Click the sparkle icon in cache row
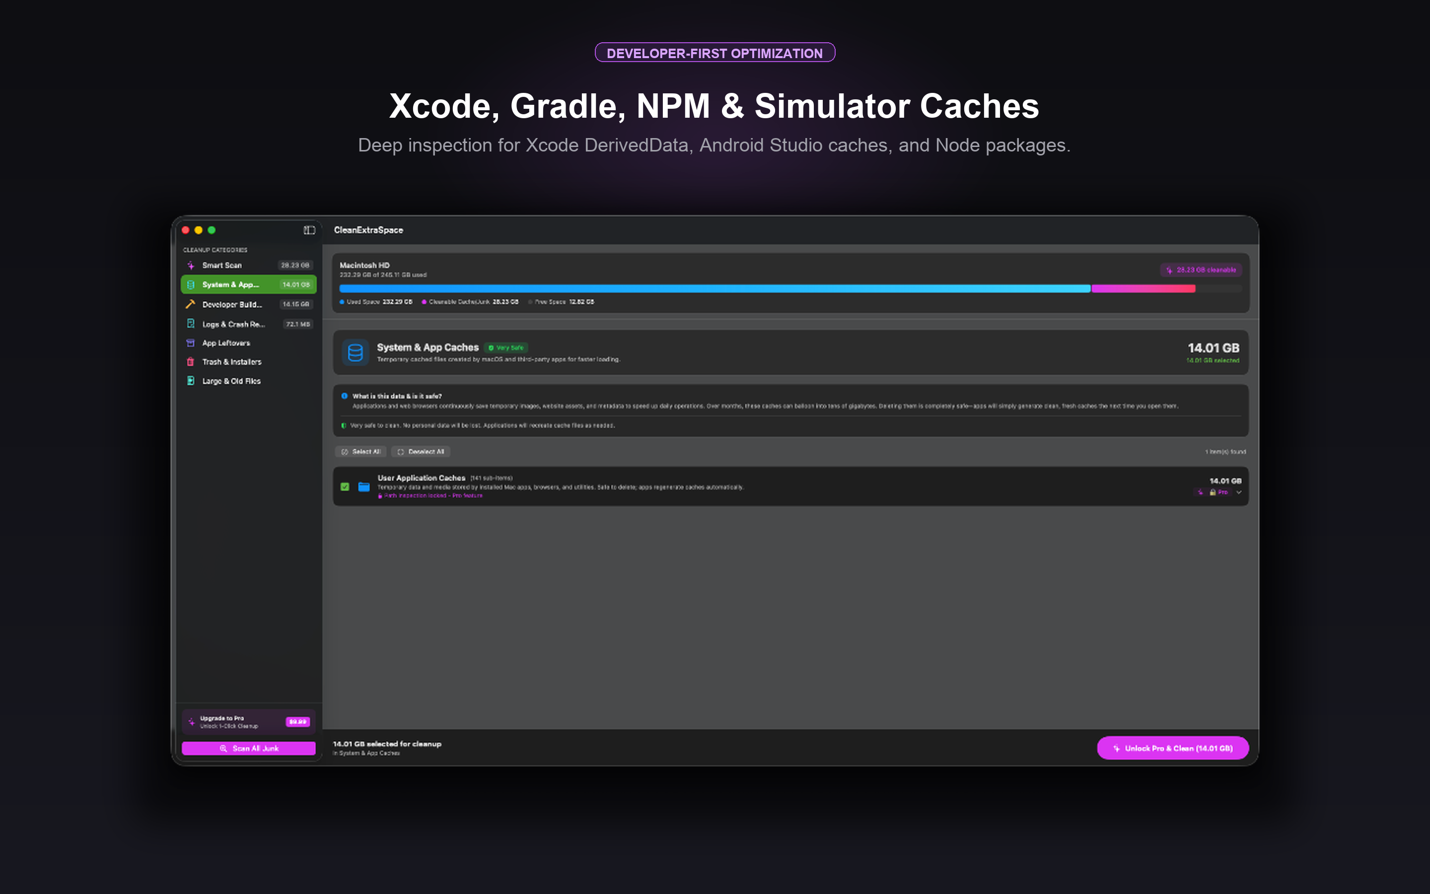This screenshot has width=1430, height=894. (x=1200, y=492)
